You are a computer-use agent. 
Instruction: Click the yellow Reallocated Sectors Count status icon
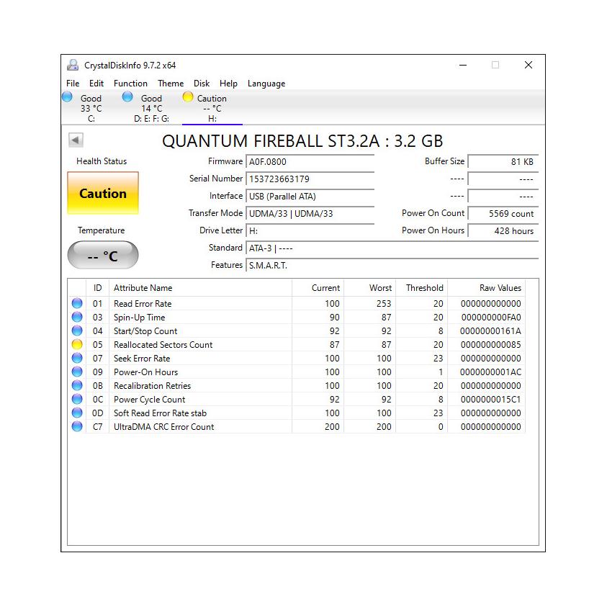77,345
